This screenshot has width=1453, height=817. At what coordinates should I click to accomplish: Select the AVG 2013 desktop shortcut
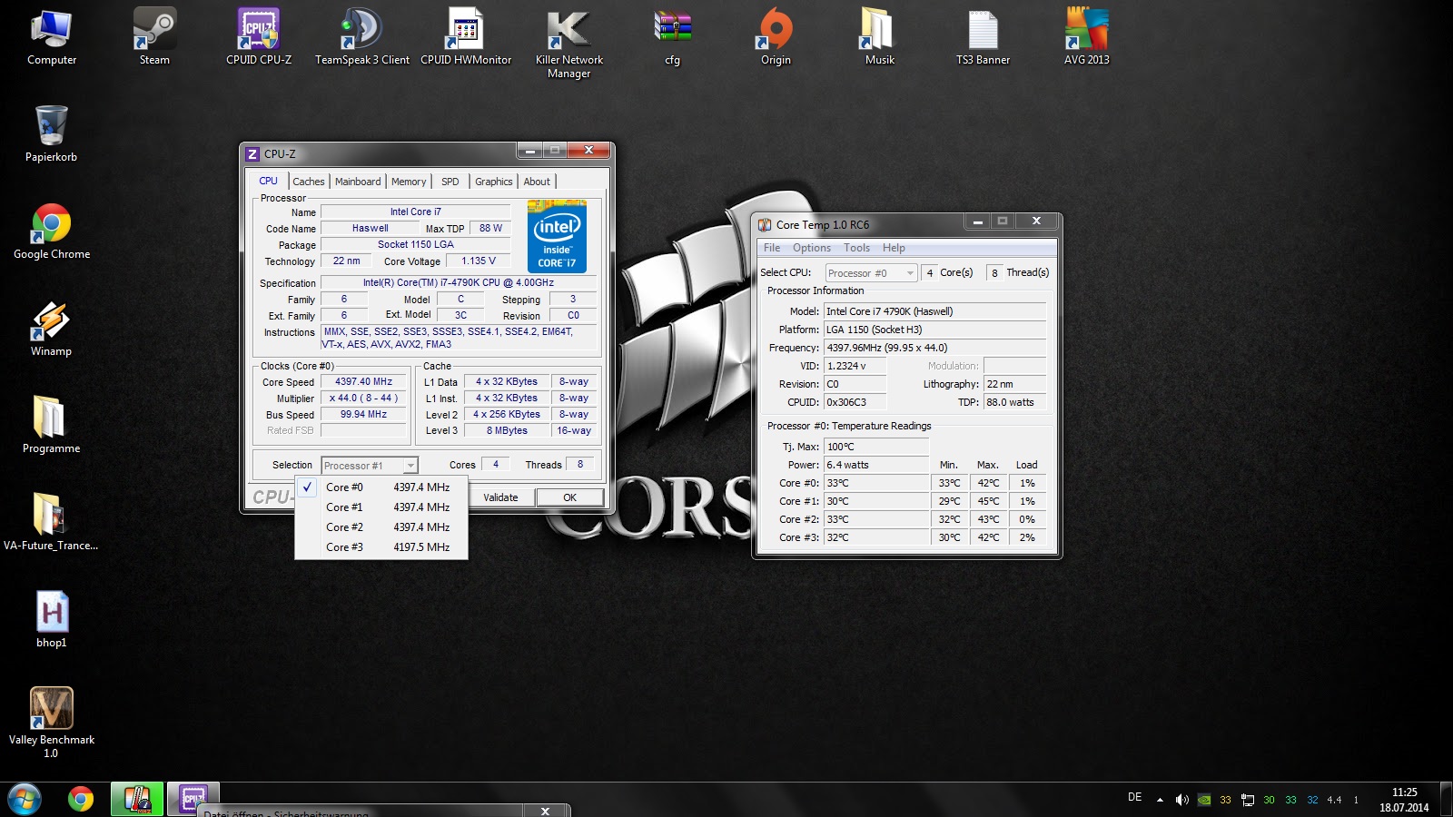pyautogui.click(x=1087, y=36)
